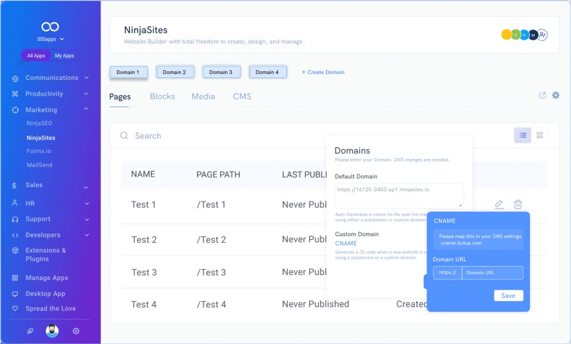Click the search magnifier icon
Image resolution: width=571 pixels, height=344 pixels.
tap(124, 136)
